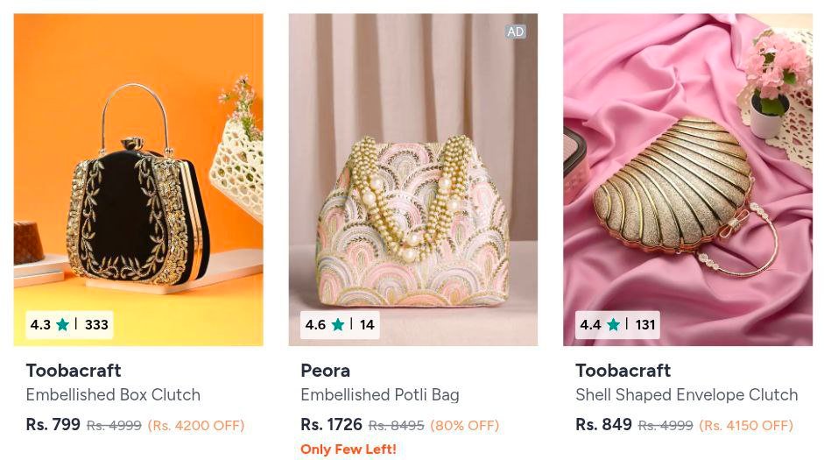Click the star icon on 4.6 rating
This screenshot has height=460, width=824.
337,325
